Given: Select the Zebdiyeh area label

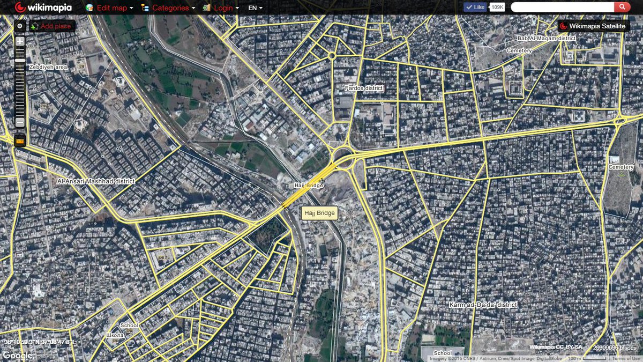Looking at the screenshot, I should pos(48,67).
